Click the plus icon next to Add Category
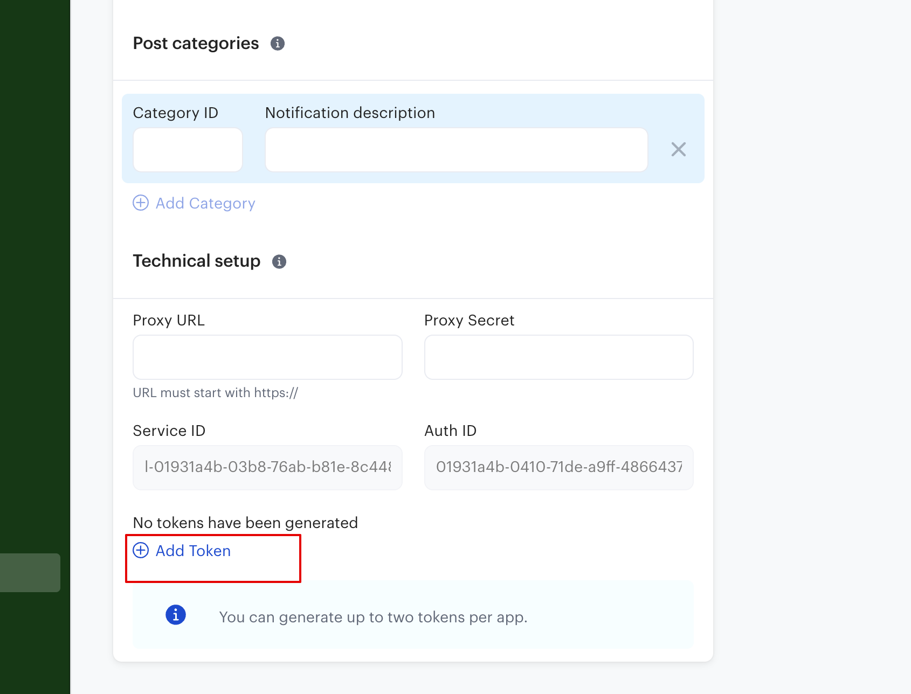This screenshot has height=694, width=911. 141,203
